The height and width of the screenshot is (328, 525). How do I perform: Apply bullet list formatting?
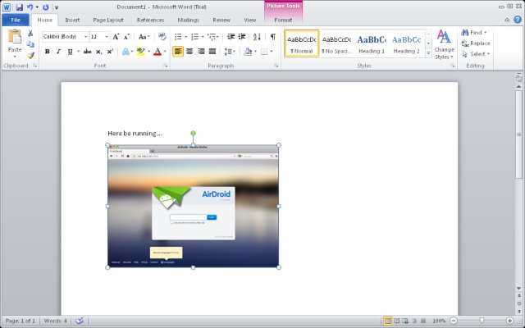(x=179, y=37)
